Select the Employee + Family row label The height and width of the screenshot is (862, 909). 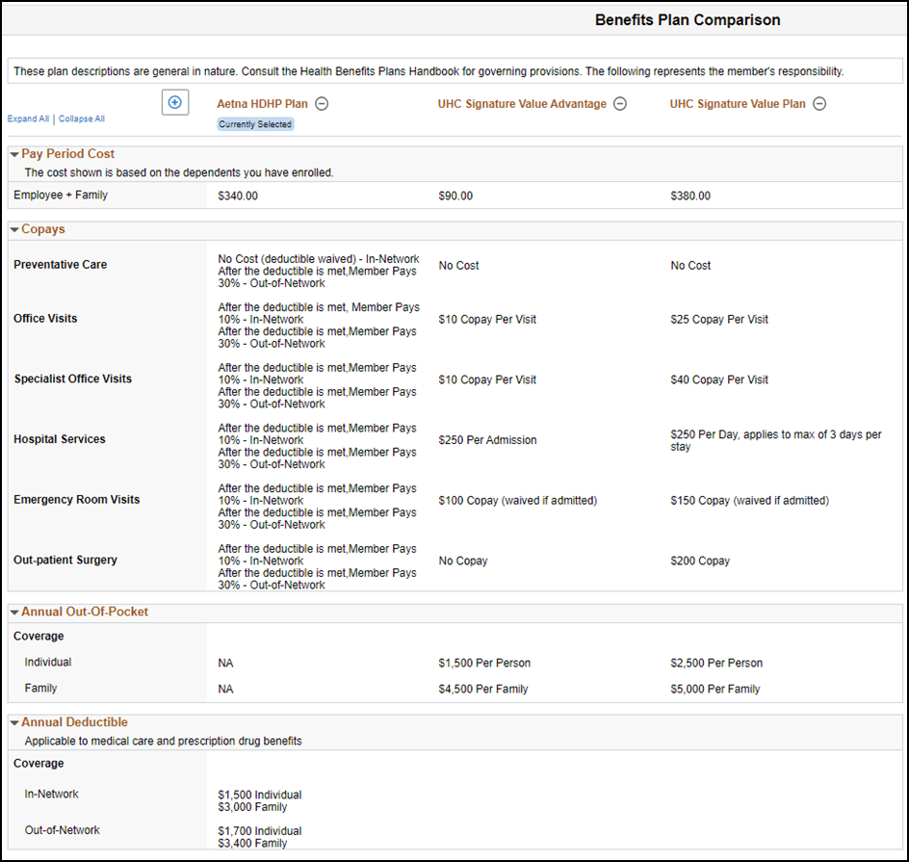[61, 195]
